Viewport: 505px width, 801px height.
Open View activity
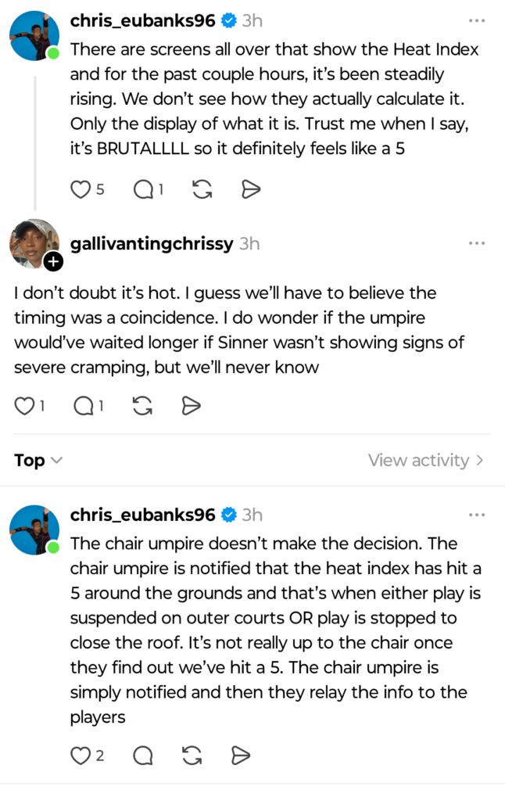click(x=426, y=461)
